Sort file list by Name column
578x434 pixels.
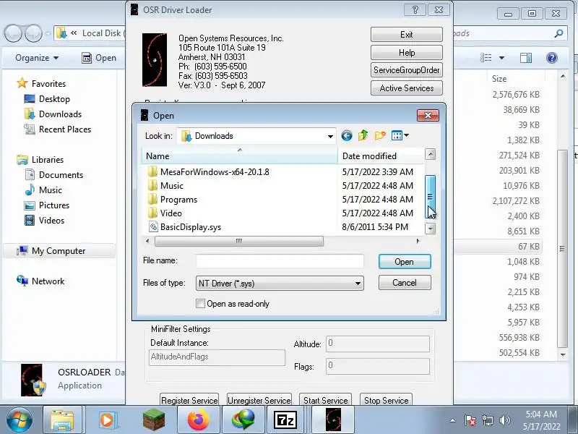tap(240, 156)
